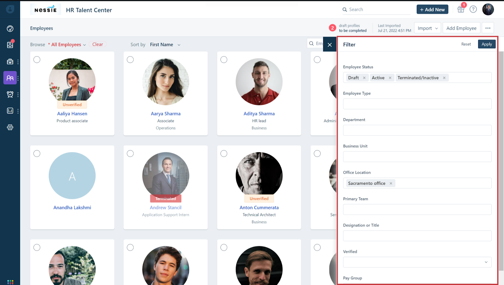The width and height of the screenshot is (504, 285).
Task: Remove the Draft status tag
Action: coord(364,78)
